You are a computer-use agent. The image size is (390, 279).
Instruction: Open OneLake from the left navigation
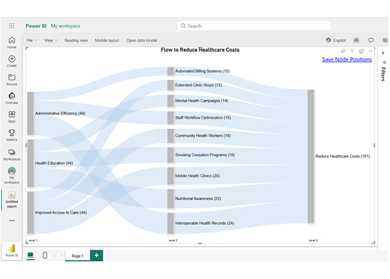tap(11, 98)
